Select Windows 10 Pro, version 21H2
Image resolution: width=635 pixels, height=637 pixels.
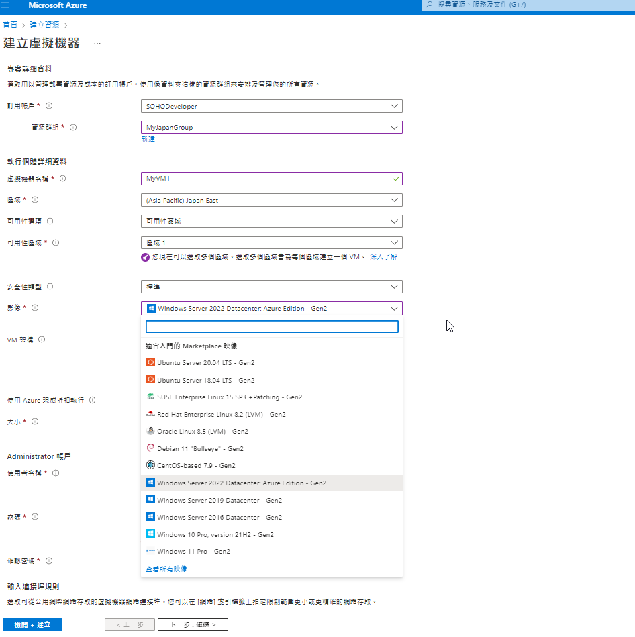(271, 534)
